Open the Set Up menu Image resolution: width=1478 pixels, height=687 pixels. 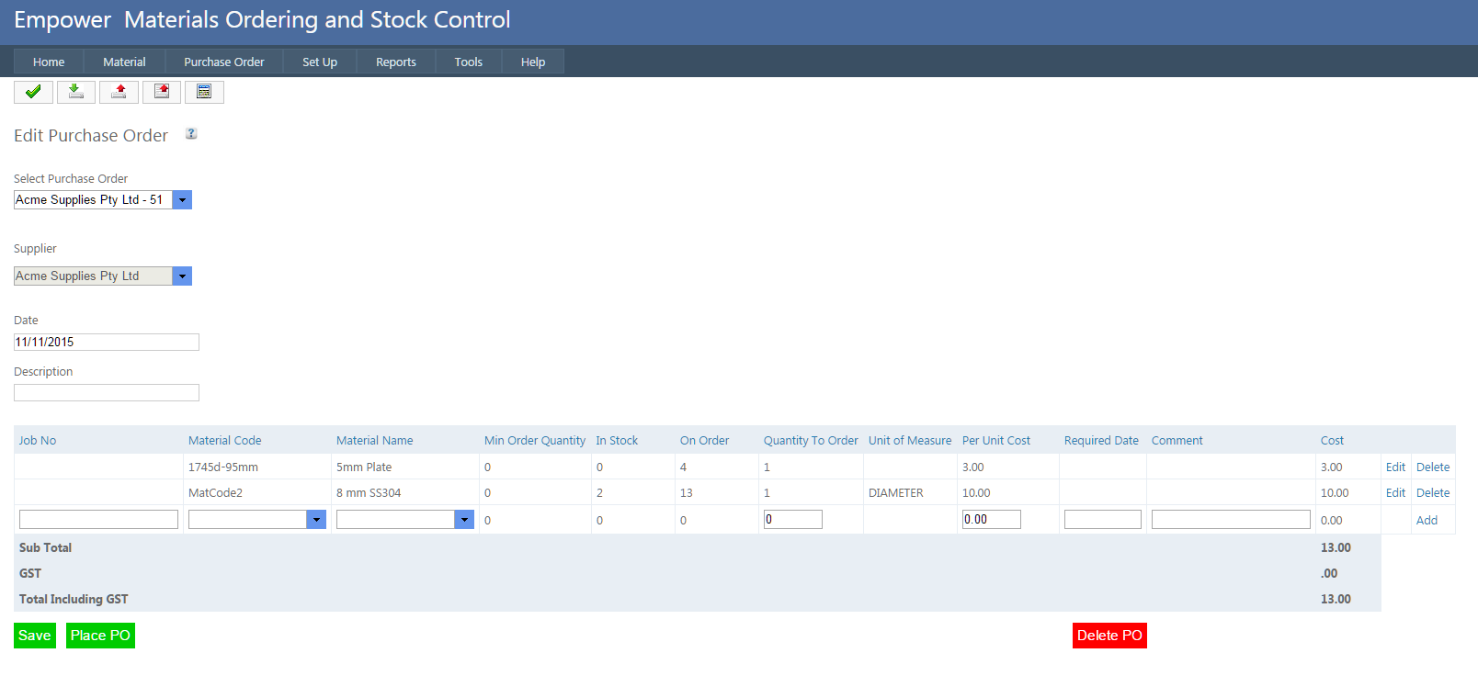coord(319,62)
